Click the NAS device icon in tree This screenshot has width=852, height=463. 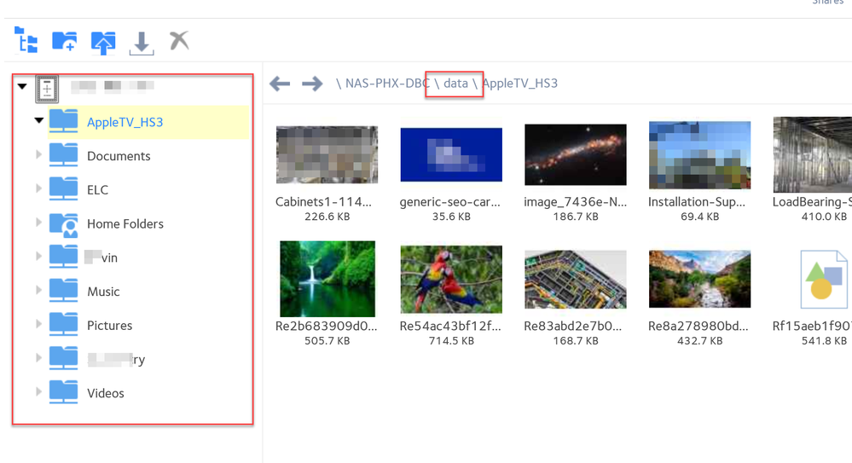pyautogui.click(x=47, y=89)
